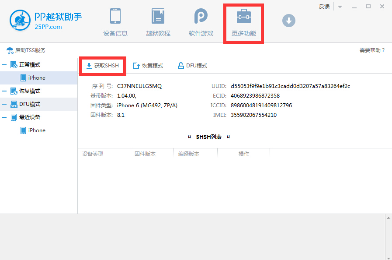Collapse the 恢复模式 tree node

pos(4,91)
